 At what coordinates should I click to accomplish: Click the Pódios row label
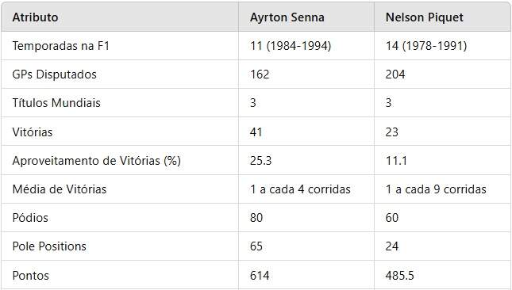tap(30, 218)
